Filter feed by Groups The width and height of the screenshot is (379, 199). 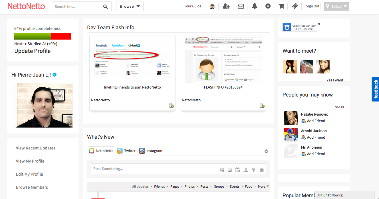219,186
